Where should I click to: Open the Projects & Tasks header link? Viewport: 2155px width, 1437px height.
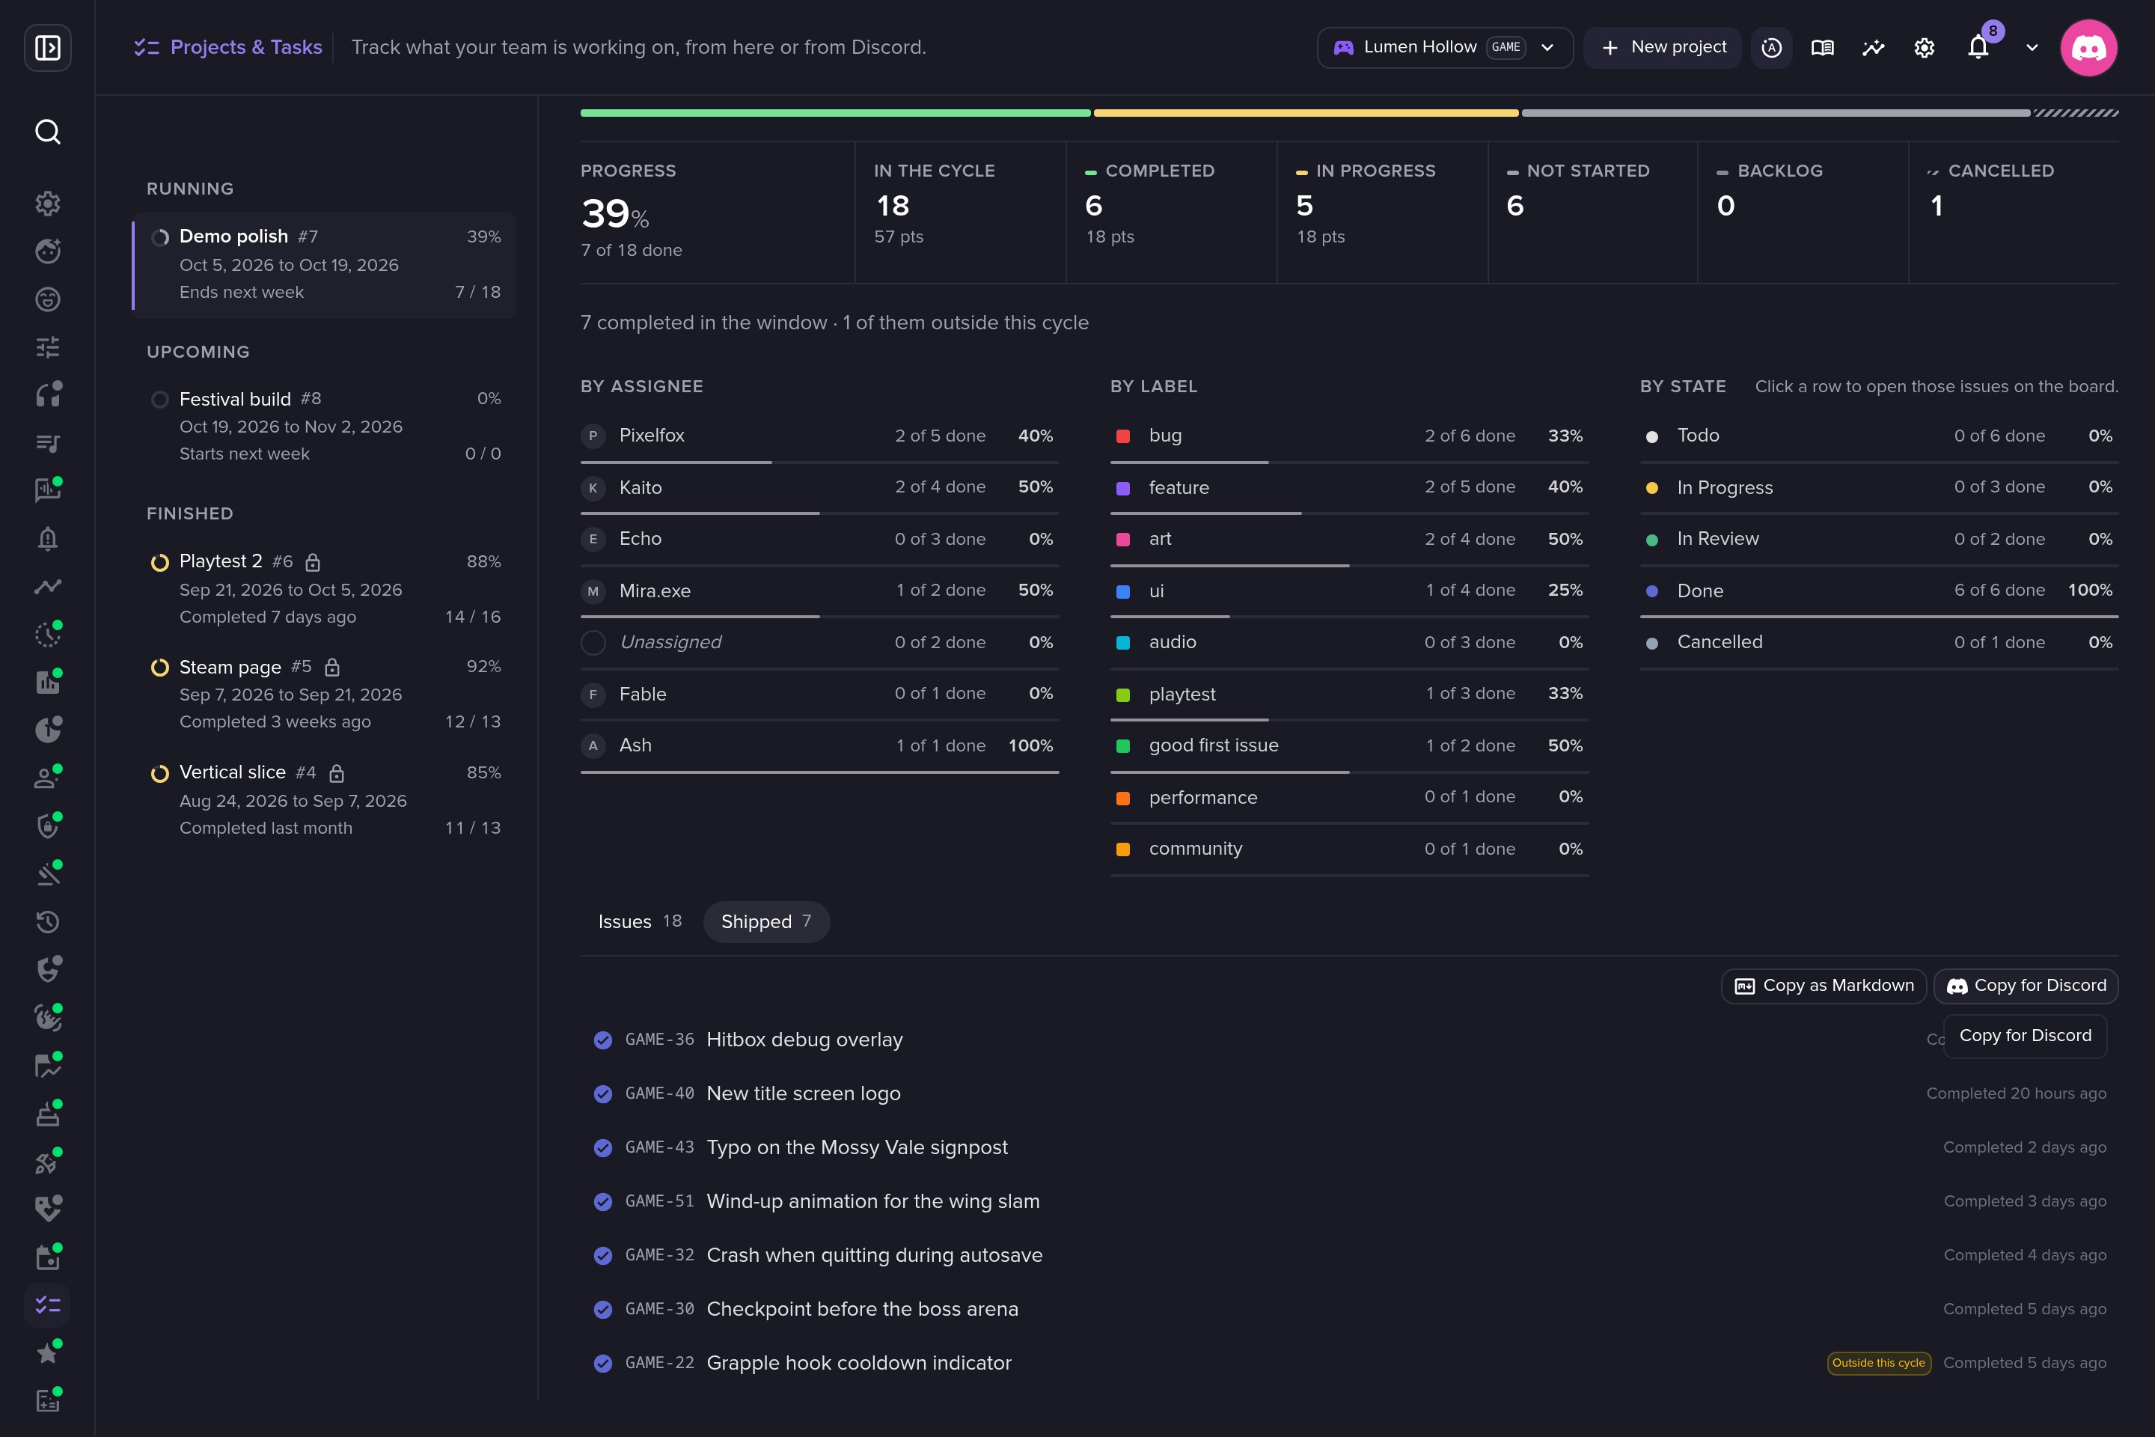coord(228,48)
